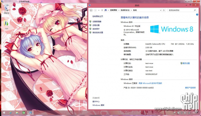Viewport: 201px width, 116px height.
Task: Open 系统保护 from the sidebar
Action: coord(96,29)
